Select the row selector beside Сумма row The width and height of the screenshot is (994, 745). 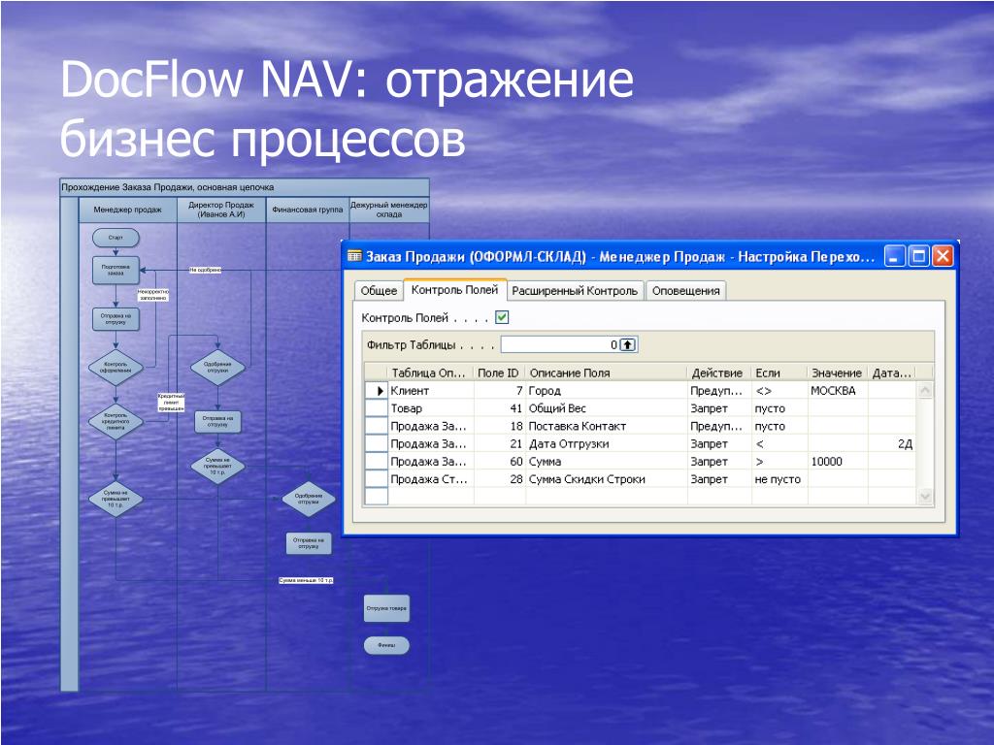[377, 462]
